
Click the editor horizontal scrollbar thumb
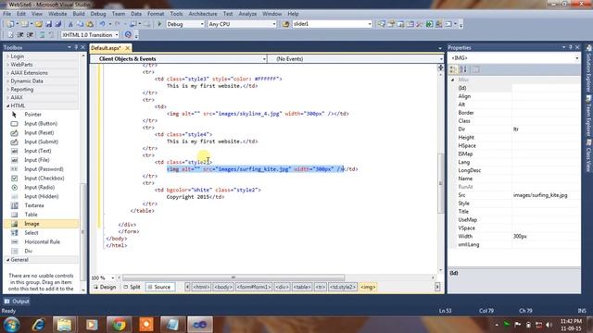[233, 277]
